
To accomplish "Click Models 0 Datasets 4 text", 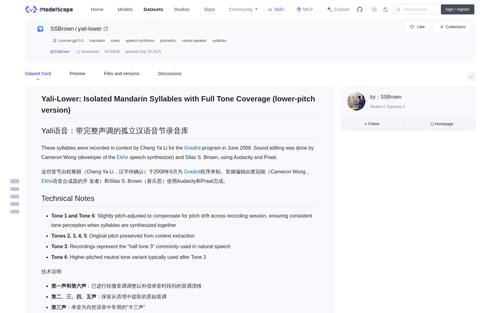I will point(387,107).
